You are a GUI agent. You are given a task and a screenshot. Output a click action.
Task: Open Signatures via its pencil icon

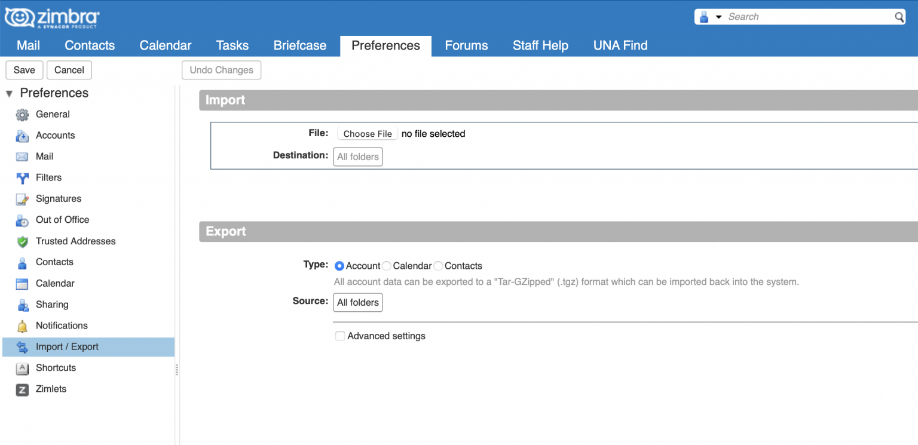click(22, 198)
